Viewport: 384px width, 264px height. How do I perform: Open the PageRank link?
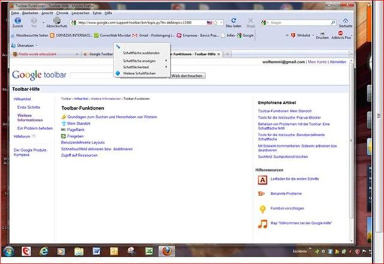[x=76, y=129]
